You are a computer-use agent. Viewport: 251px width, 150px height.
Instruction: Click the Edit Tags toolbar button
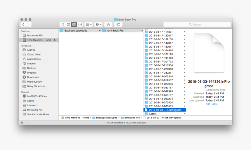click(118, 25)
